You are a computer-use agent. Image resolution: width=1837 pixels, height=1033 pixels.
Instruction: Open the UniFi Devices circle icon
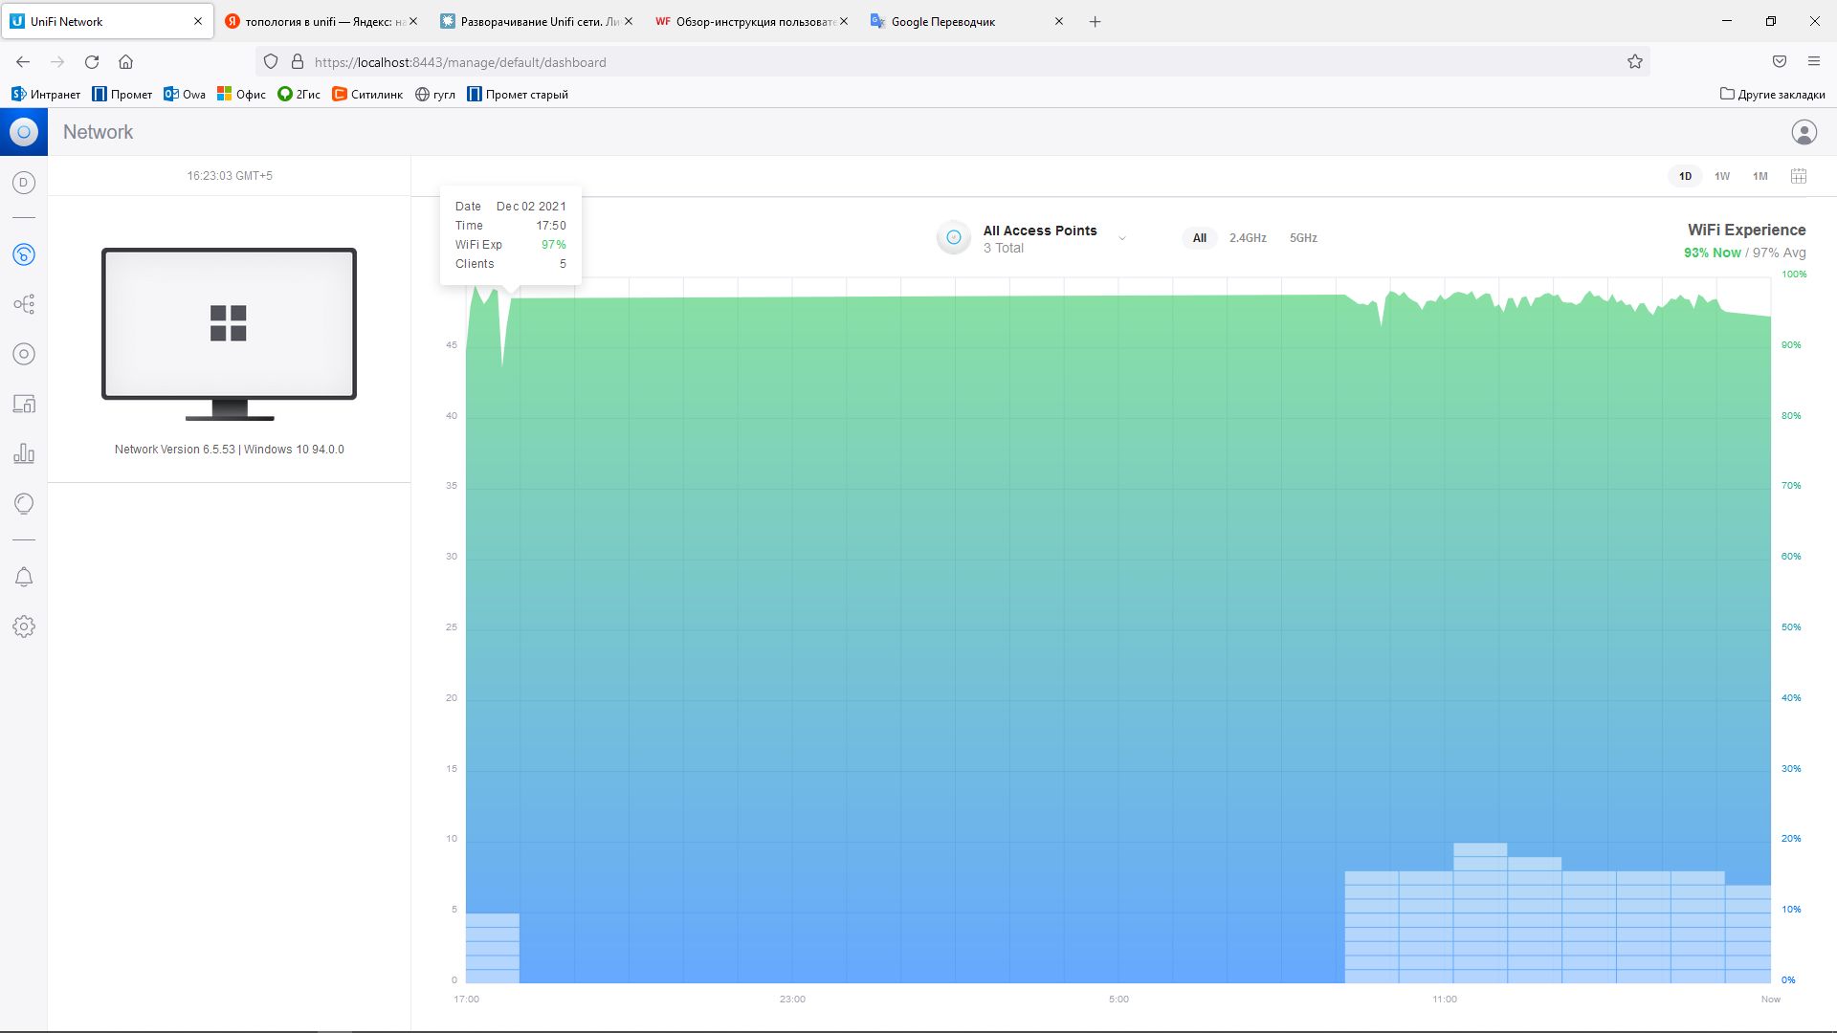click(24, 354)
